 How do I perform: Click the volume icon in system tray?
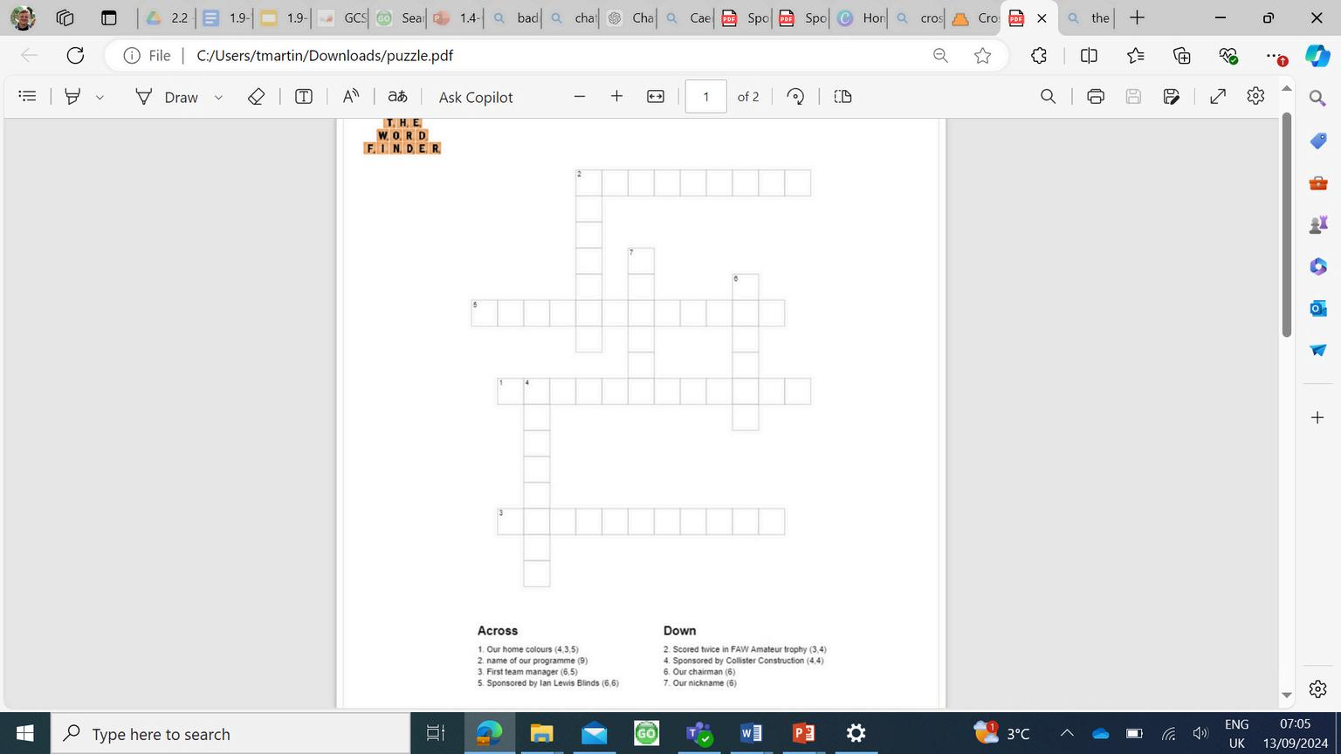[1200, 733]
